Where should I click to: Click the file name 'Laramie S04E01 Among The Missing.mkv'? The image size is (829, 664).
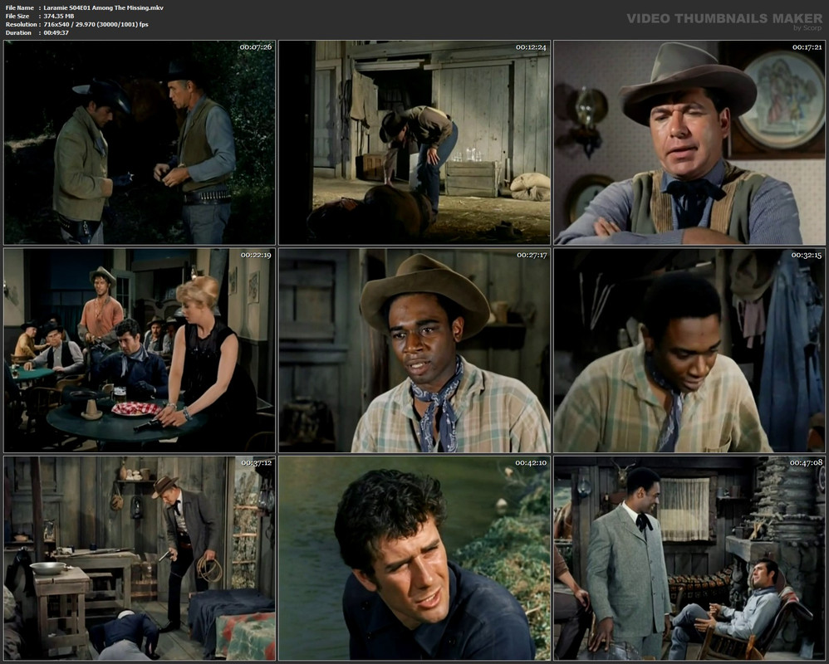pos(103,8)
